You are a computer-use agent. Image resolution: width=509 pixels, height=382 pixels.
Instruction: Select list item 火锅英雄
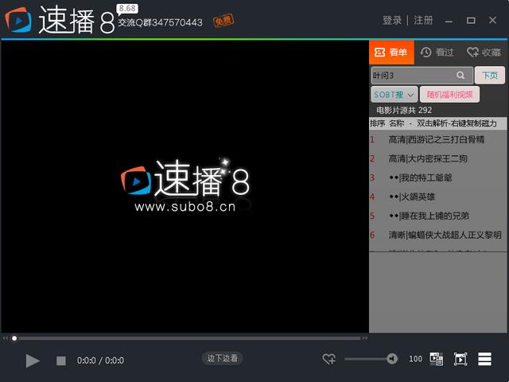(437, 197)
